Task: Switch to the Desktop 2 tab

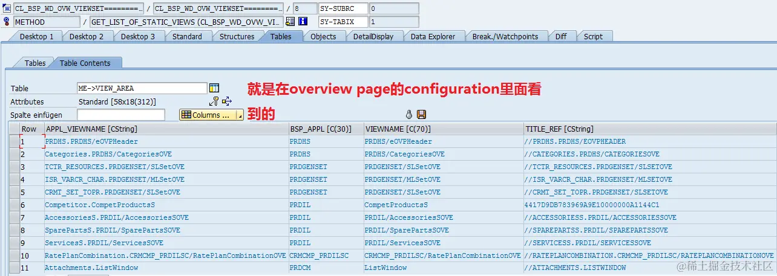Action: click(x=87, y=36)
